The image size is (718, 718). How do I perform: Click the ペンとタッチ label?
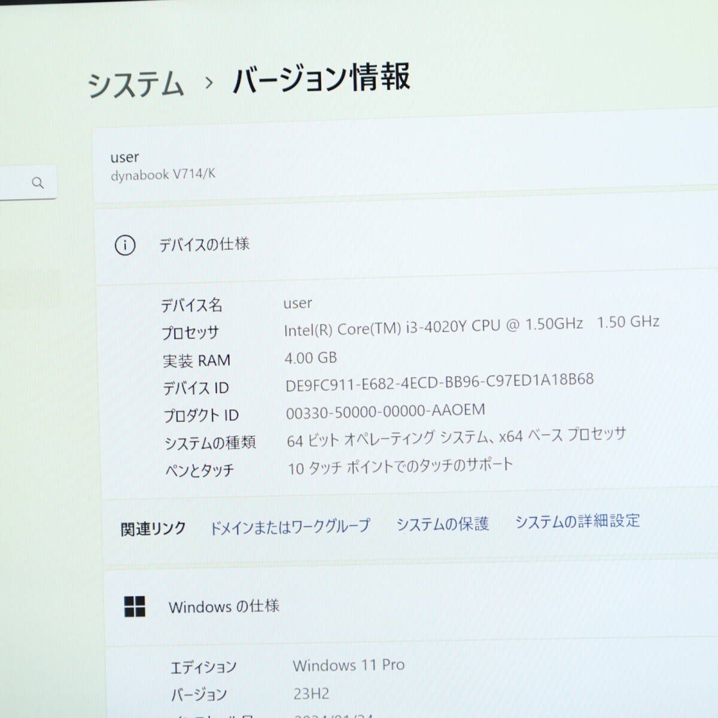click(x=199, y=470)
